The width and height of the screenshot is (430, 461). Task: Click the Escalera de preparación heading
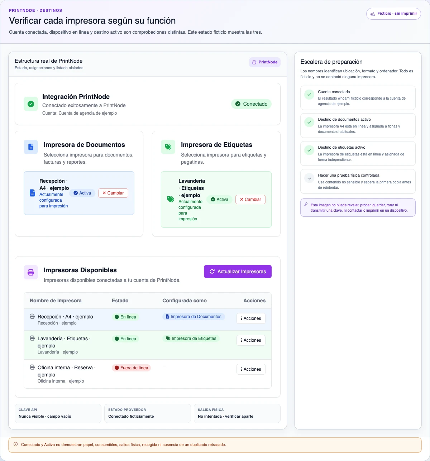click(x=331, y=62)
